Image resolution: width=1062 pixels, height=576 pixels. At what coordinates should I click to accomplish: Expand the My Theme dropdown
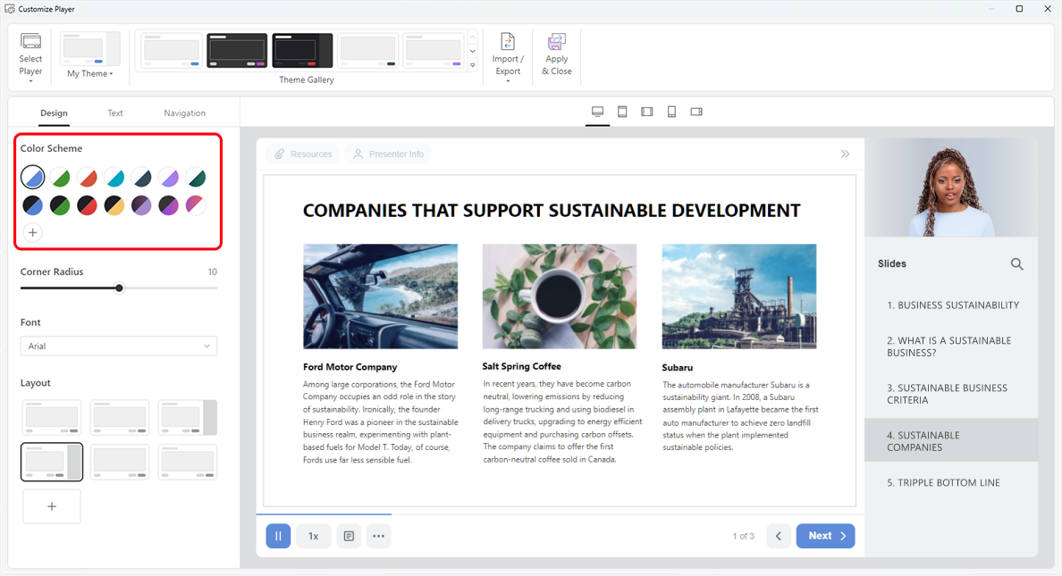(x=90, y=73)
